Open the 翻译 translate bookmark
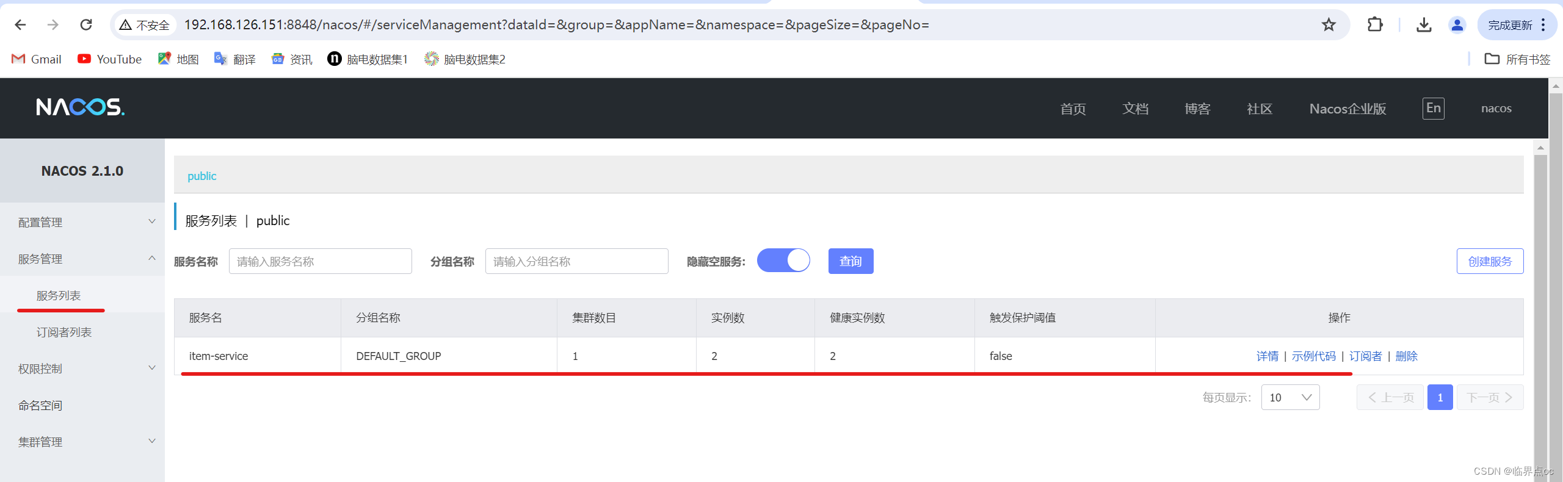Image resolution: width=1563 pixels, height=482 pixels. [x=235, y=59]
